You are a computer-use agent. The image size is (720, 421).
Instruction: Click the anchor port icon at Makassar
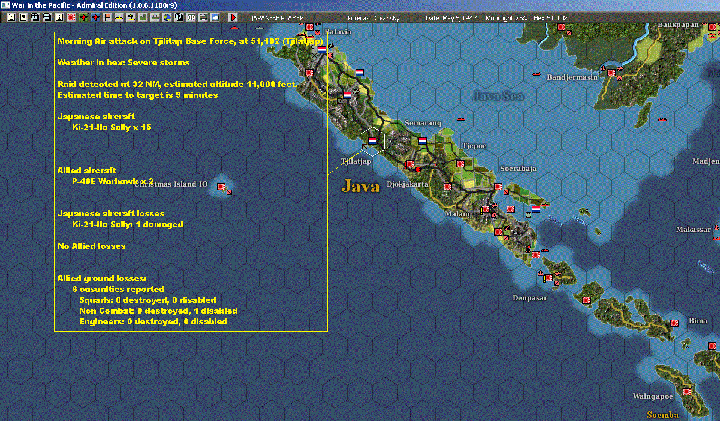[x=716, y=228]
